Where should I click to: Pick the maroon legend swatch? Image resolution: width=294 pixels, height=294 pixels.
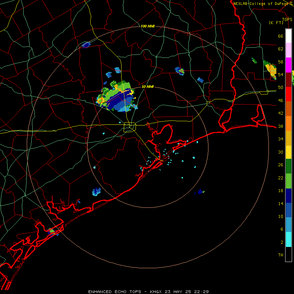pos(288,80)
